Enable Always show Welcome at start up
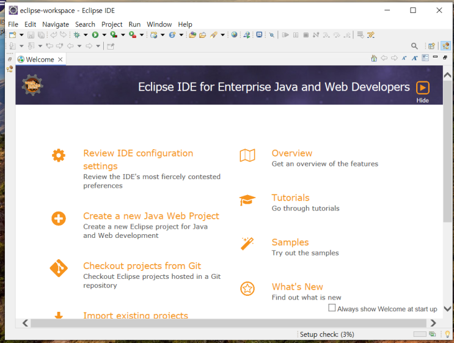This screenshot has width=454, height=343. point(332,308)
